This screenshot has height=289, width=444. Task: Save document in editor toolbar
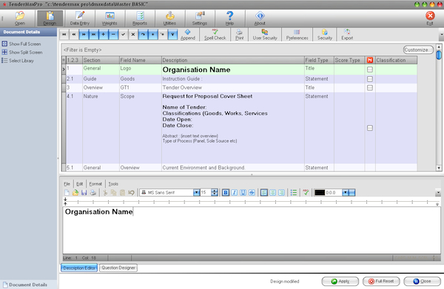84,193
